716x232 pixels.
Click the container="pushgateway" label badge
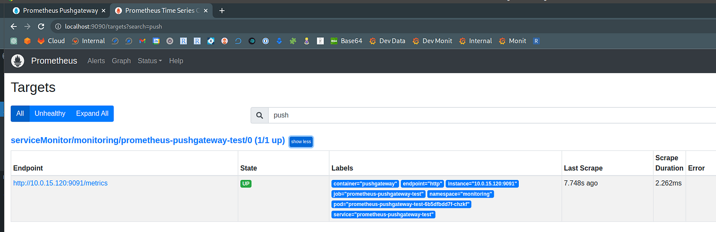tap(365, 184)
